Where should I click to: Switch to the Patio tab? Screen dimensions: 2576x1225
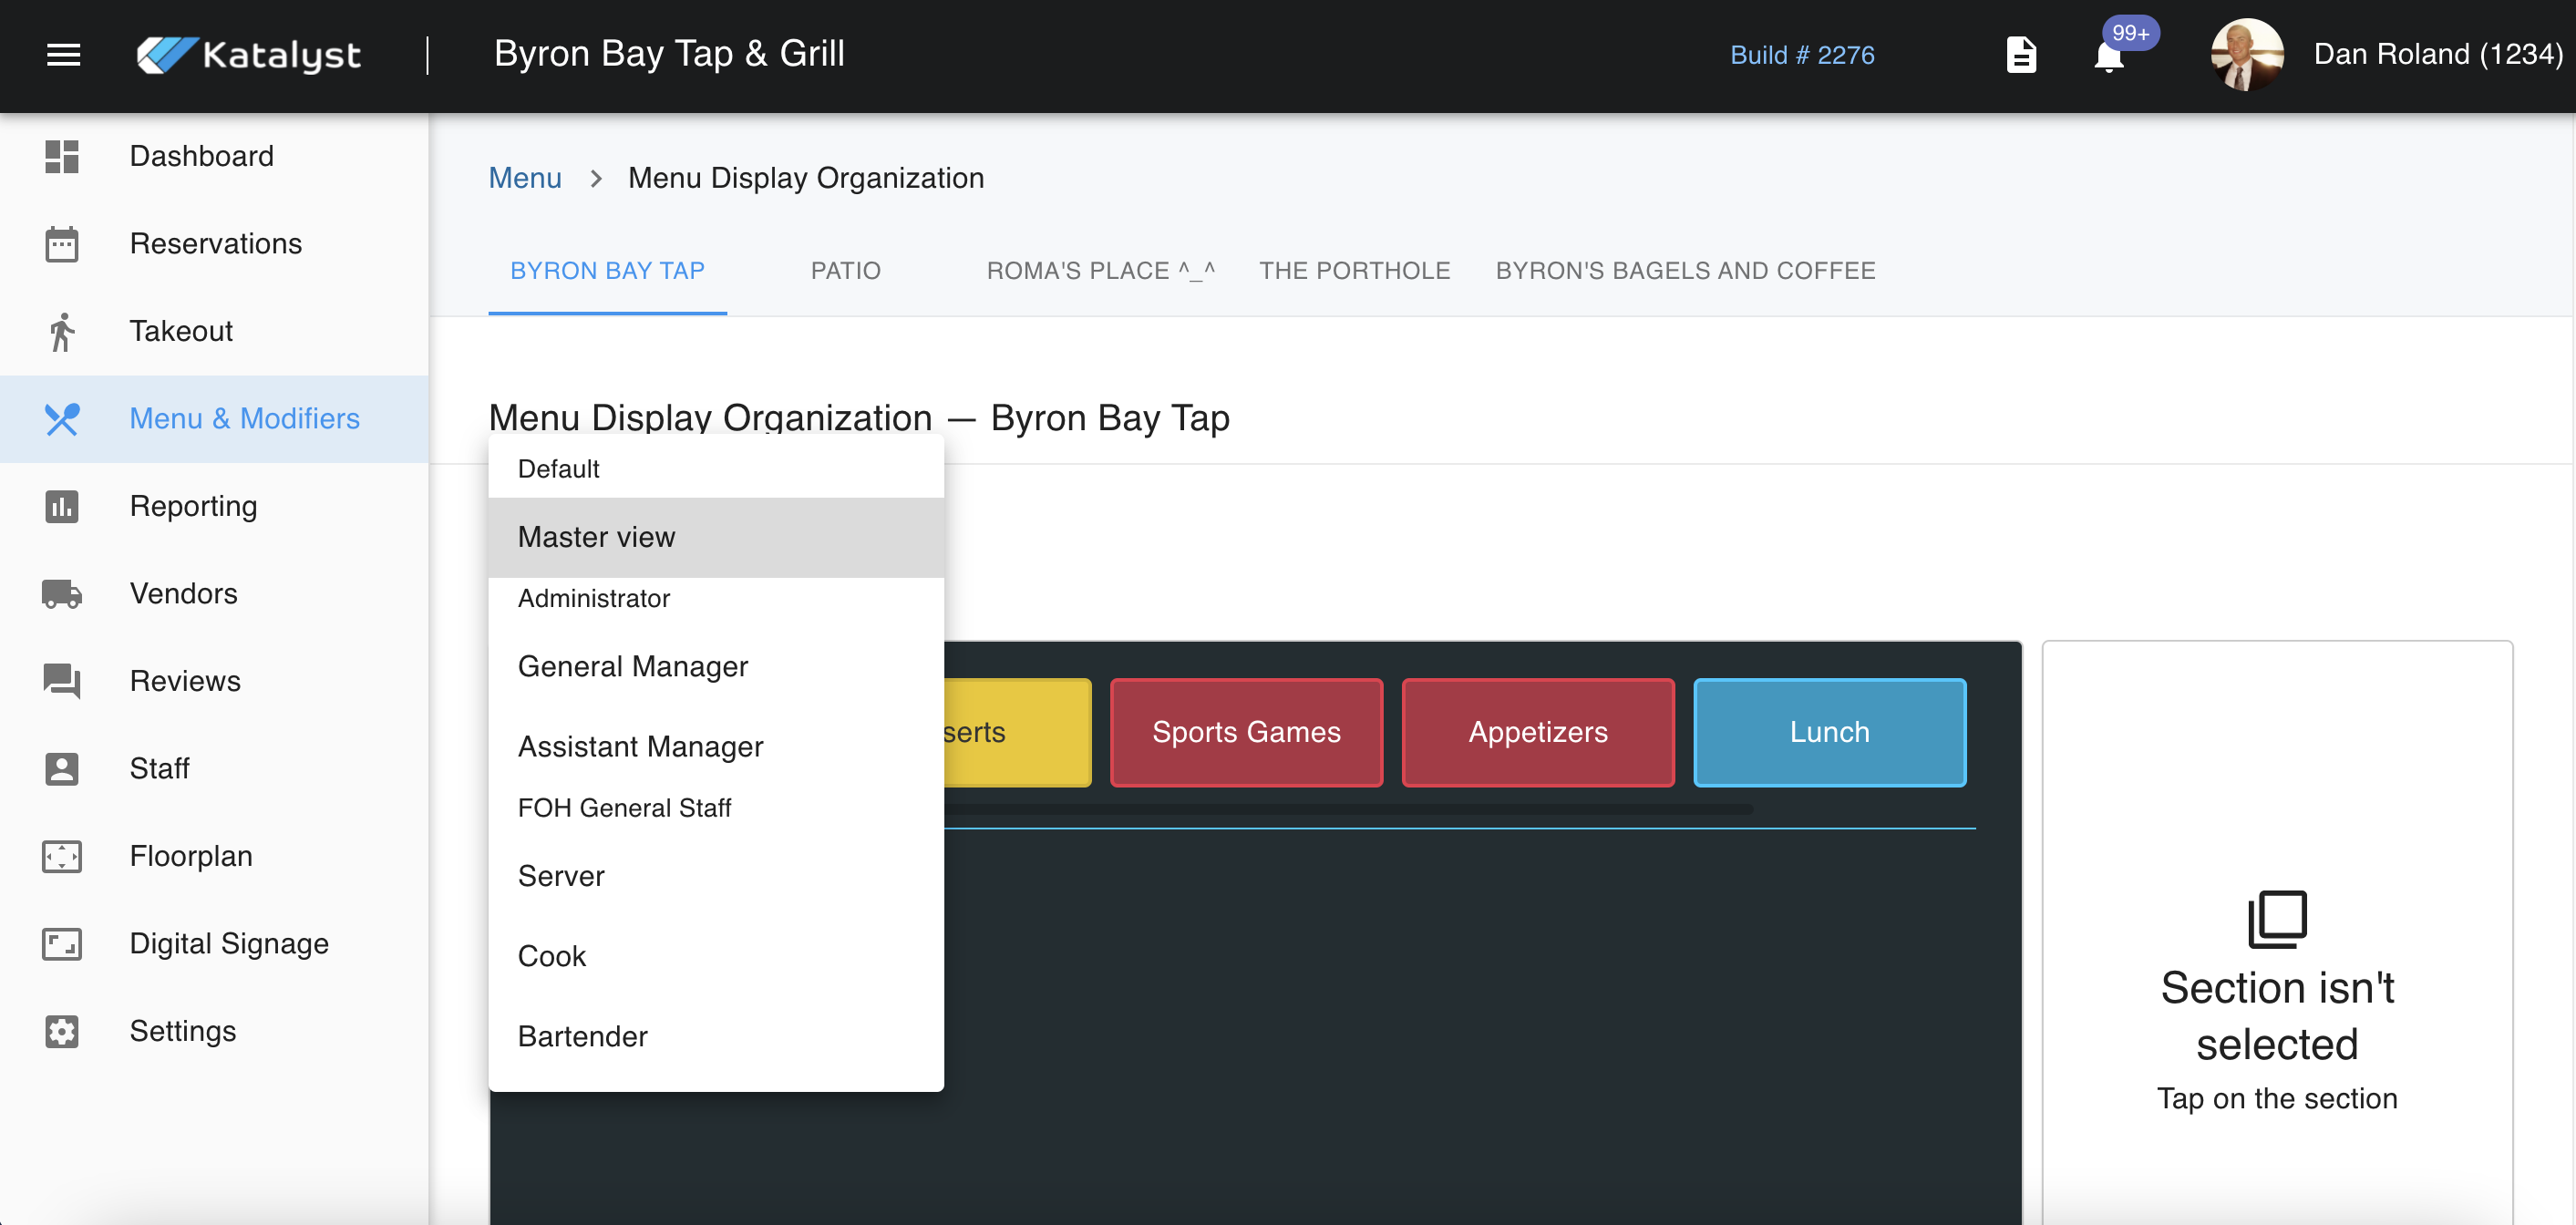pyautogui.click(x=845, y=271)
